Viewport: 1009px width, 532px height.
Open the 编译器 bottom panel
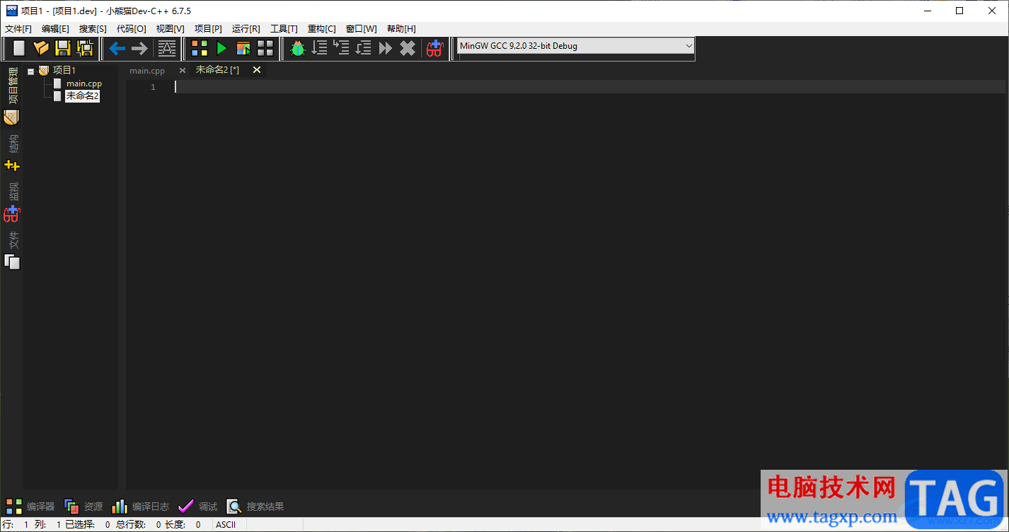tap(30, 507)
